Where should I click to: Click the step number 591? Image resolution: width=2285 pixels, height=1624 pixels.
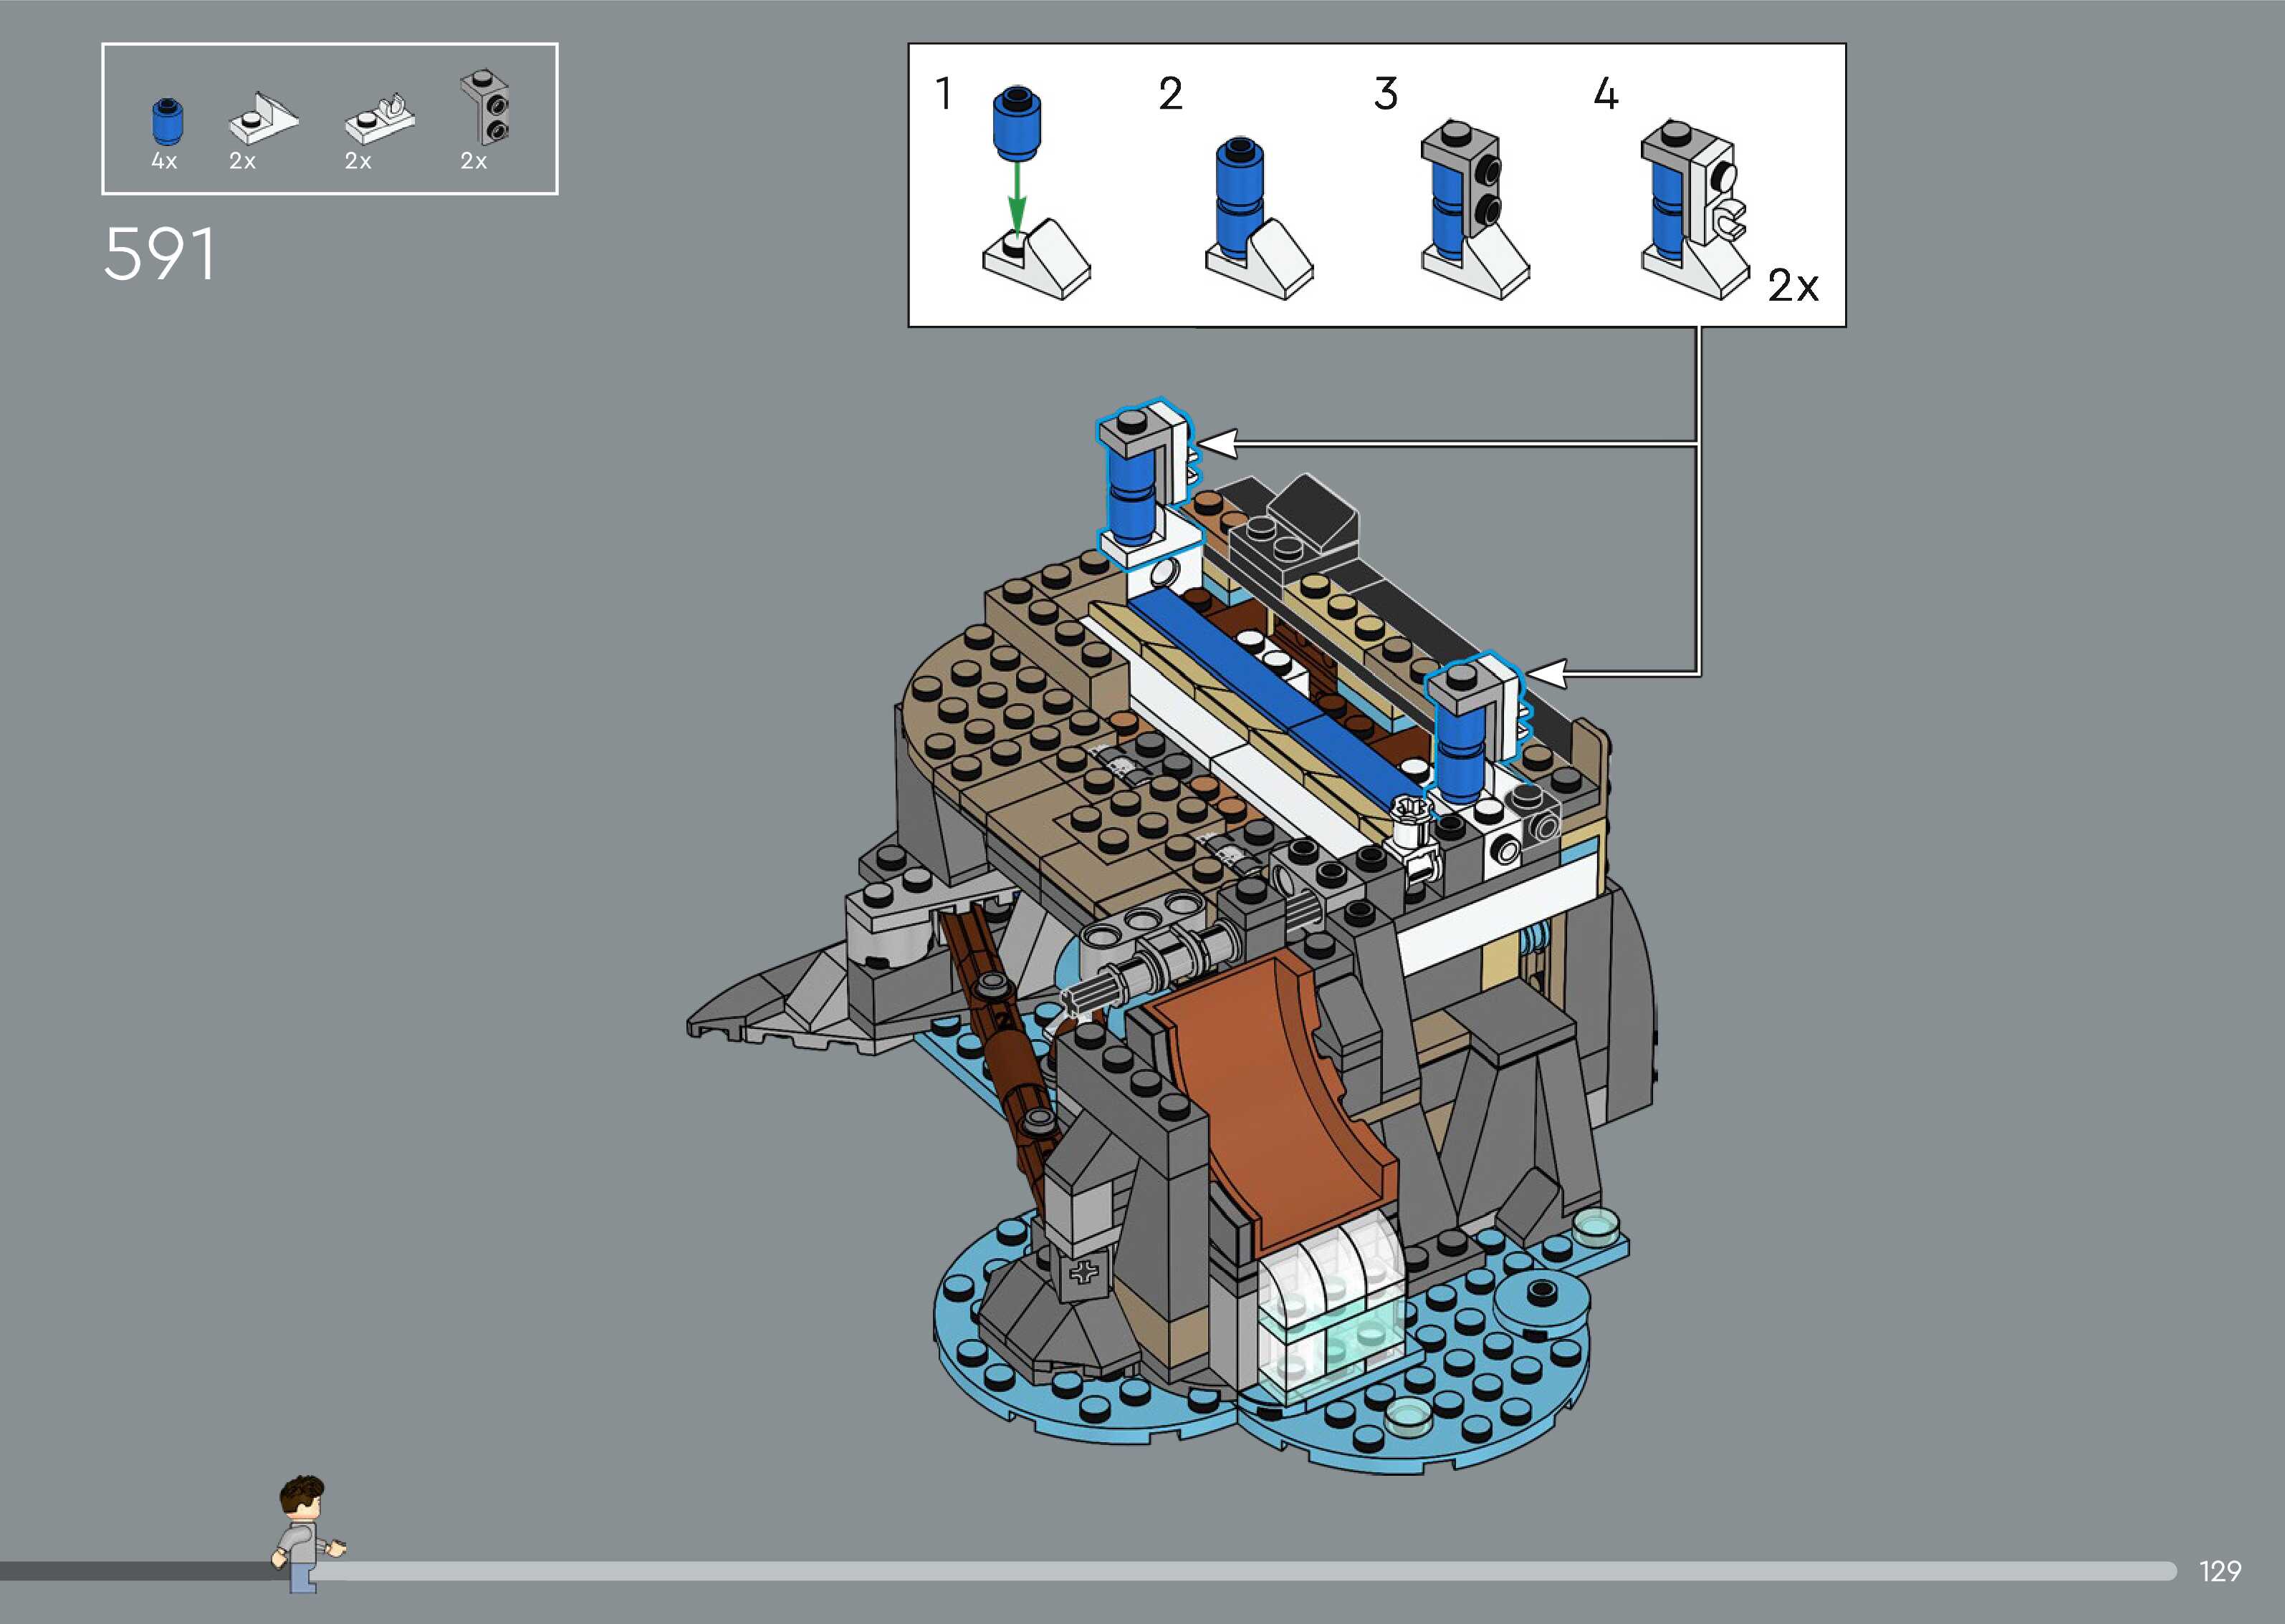[159, 254]
